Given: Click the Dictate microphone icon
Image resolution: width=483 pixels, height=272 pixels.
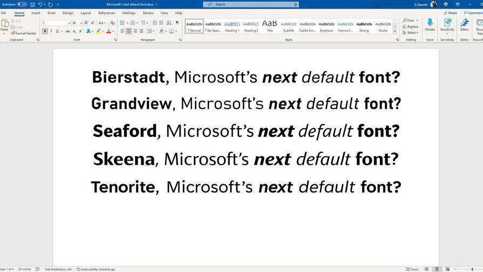Looking at the screenshot, I should click(x=430, y=25).
